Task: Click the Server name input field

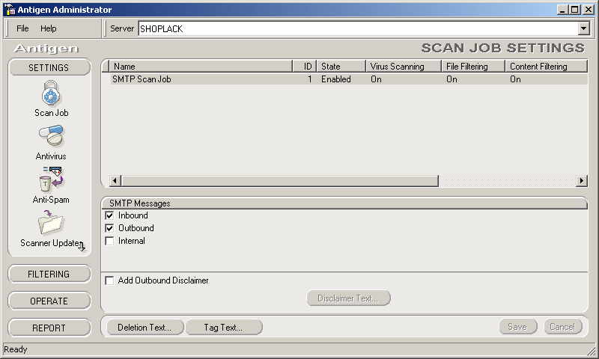Action: [x=359, y=28]
